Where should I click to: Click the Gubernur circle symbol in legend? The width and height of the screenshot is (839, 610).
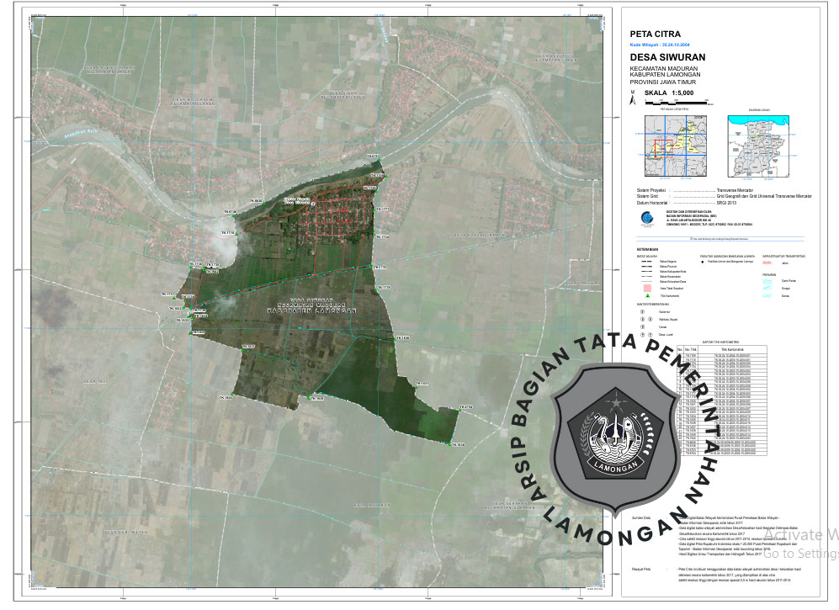[x=644, y=312]
